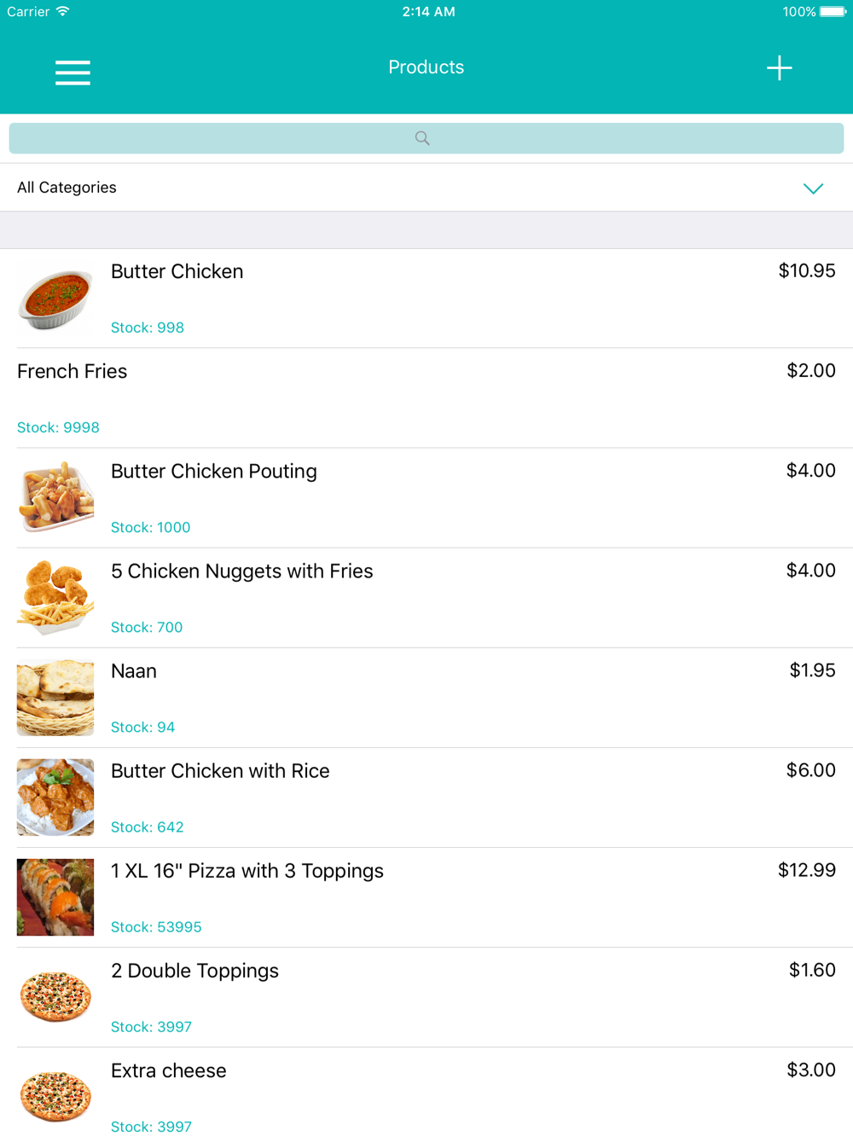Tap the Butter Chicken with Rice picture

pyautogui.click(x=55, y=797)
